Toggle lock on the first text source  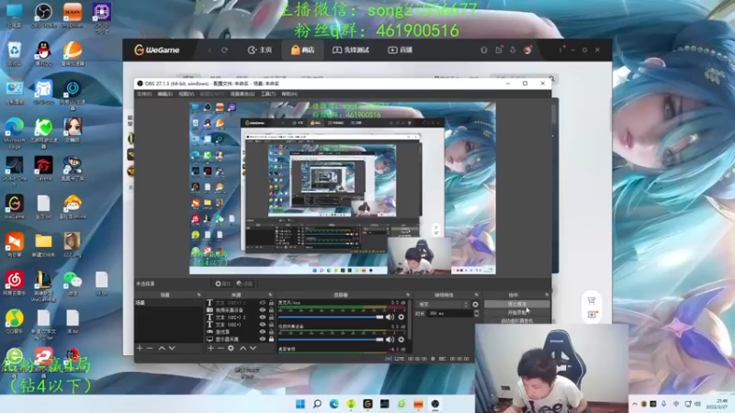click(x=271, y=303)
